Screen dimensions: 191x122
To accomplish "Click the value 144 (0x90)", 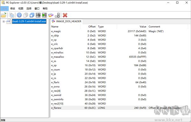I will [x=140, y=36].
